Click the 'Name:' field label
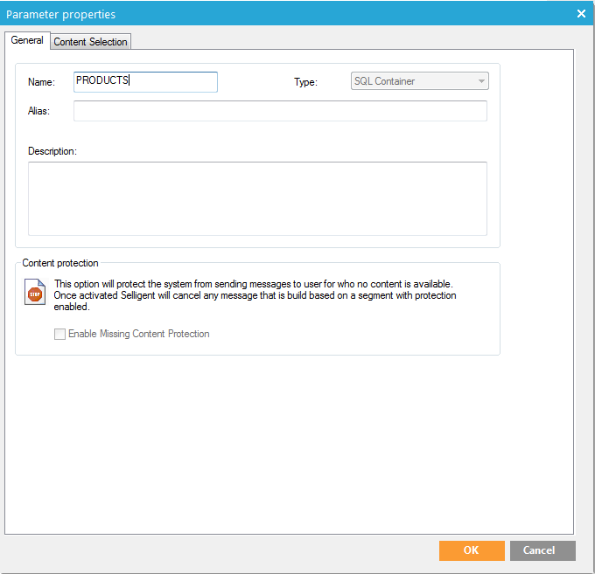 pyautogui.click(x=41, y=82)
